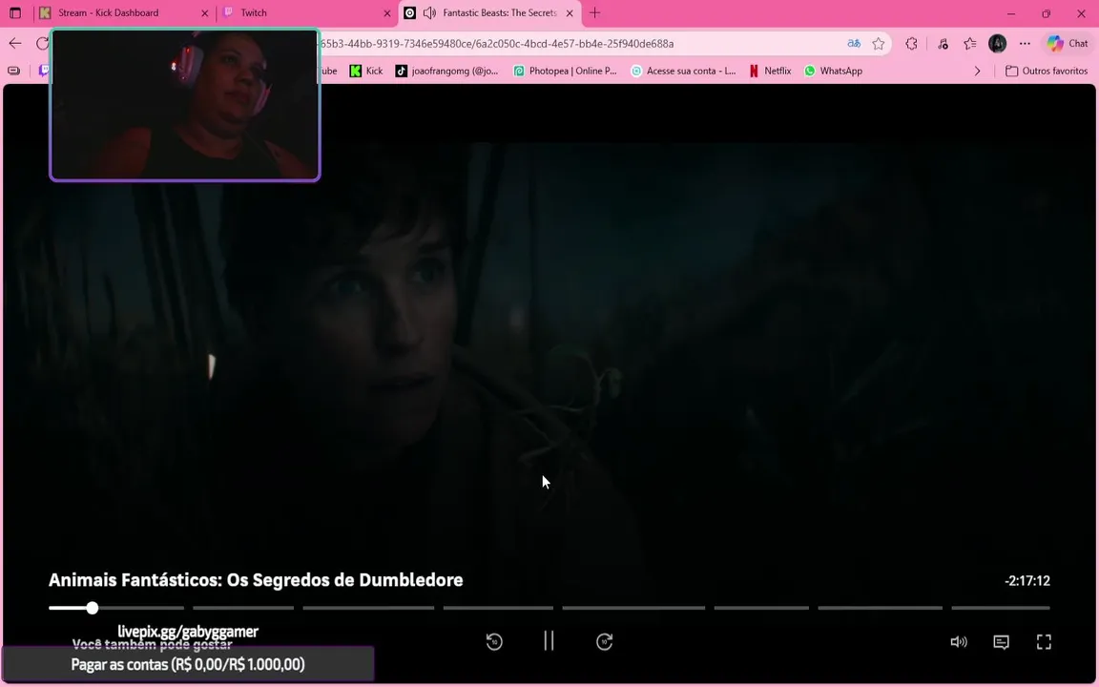The height and width of the screenshot is (687, 1099).
Task: Open the media control toolbar icon
Action: coord(943,44)
